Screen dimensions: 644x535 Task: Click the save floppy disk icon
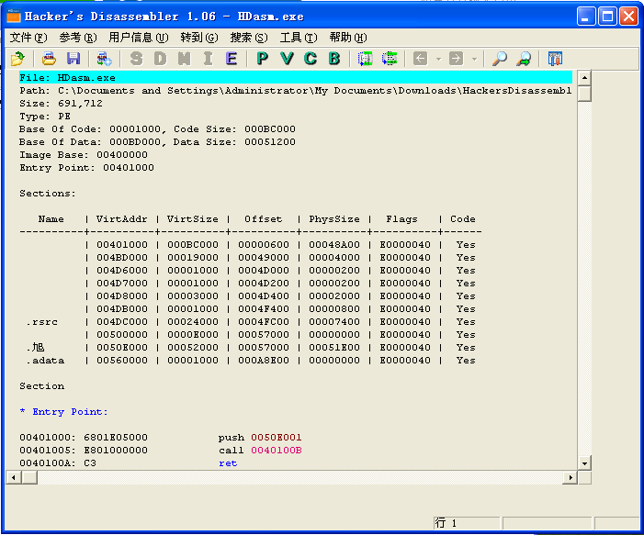click(x=73, y=59)
